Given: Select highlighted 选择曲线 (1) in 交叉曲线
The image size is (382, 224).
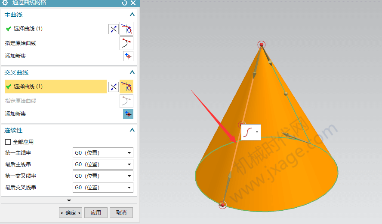Looking at the screenshot, I should [56, 87].
